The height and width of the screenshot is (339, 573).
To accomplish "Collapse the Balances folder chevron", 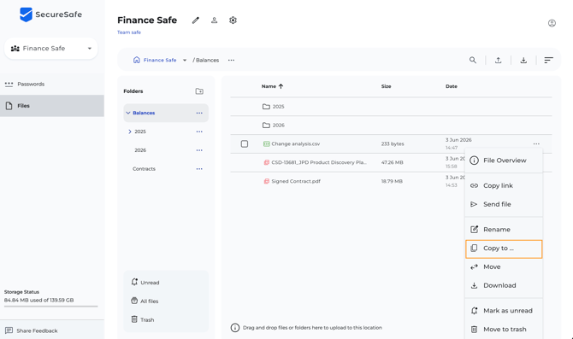I will 128,113.
